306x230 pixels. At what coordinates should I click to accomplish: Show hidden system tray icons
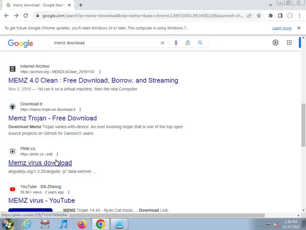(261, 224)
